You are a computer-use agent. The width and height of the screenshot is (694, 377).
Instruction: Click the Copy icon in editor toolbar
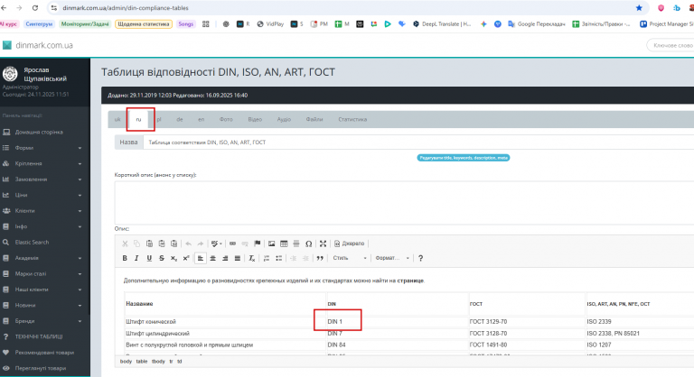136,244
